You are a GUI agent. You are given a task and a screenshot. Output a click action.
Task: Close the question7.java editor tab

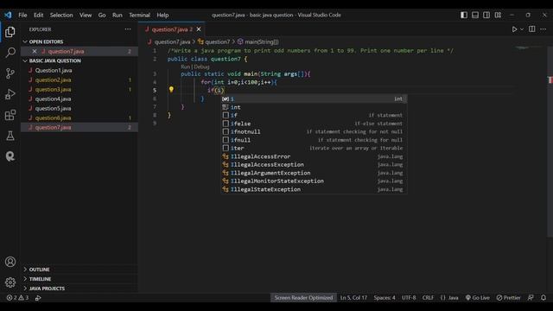coord(199,29)
